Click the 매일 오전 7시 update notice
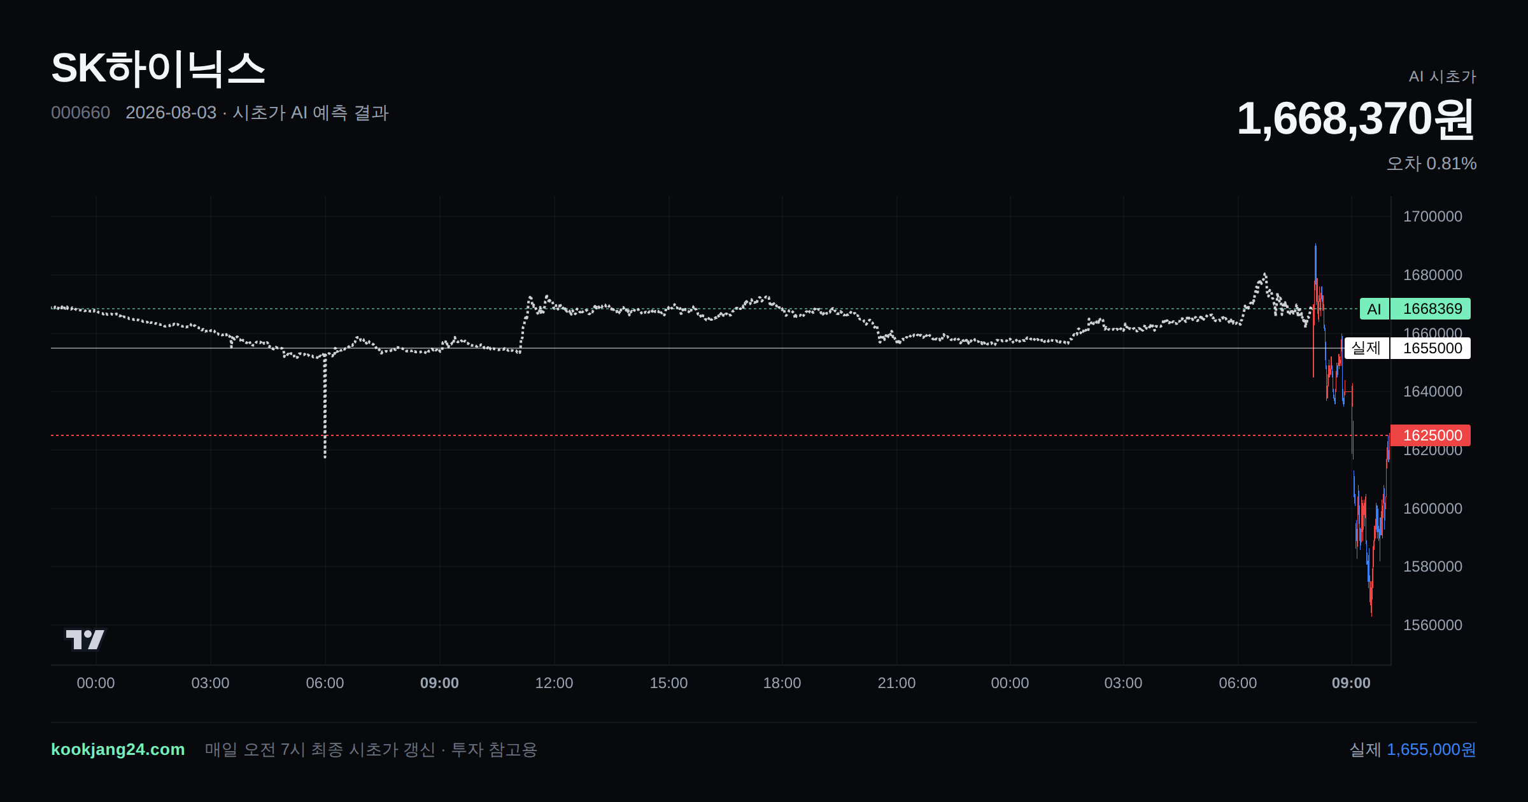The width and height of the screenshot is (1528, 802). coord(371,750)
